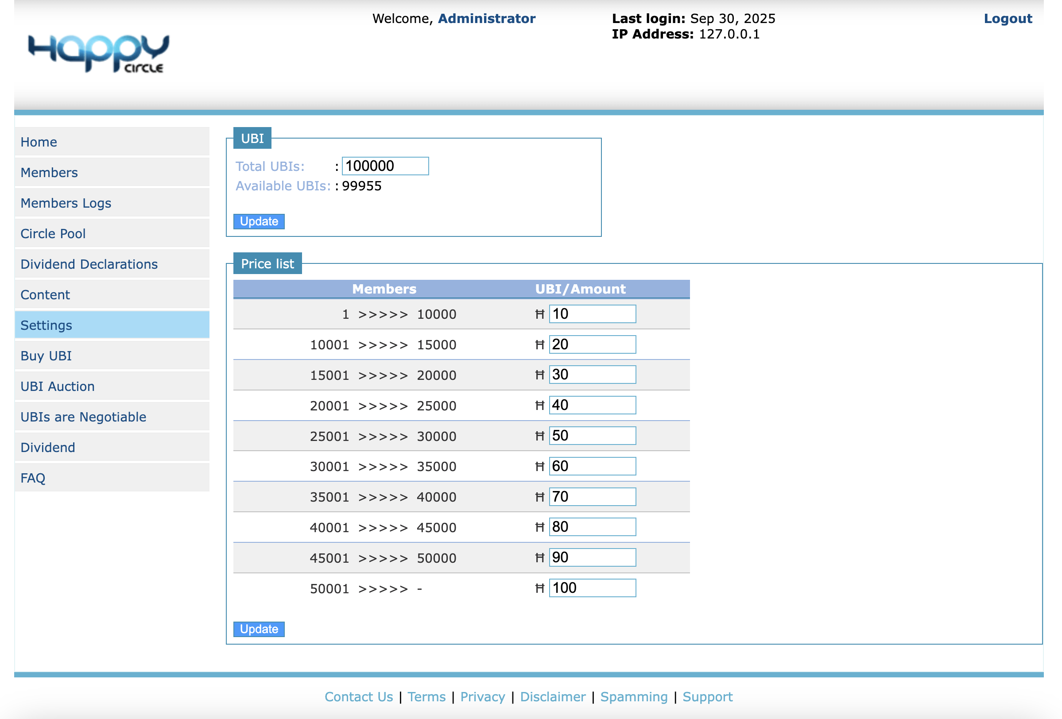The height and width of the screenshot is (719, 1062).
Task: Click the Available UBIs value 99955
Action: click(x=361, y=186)
